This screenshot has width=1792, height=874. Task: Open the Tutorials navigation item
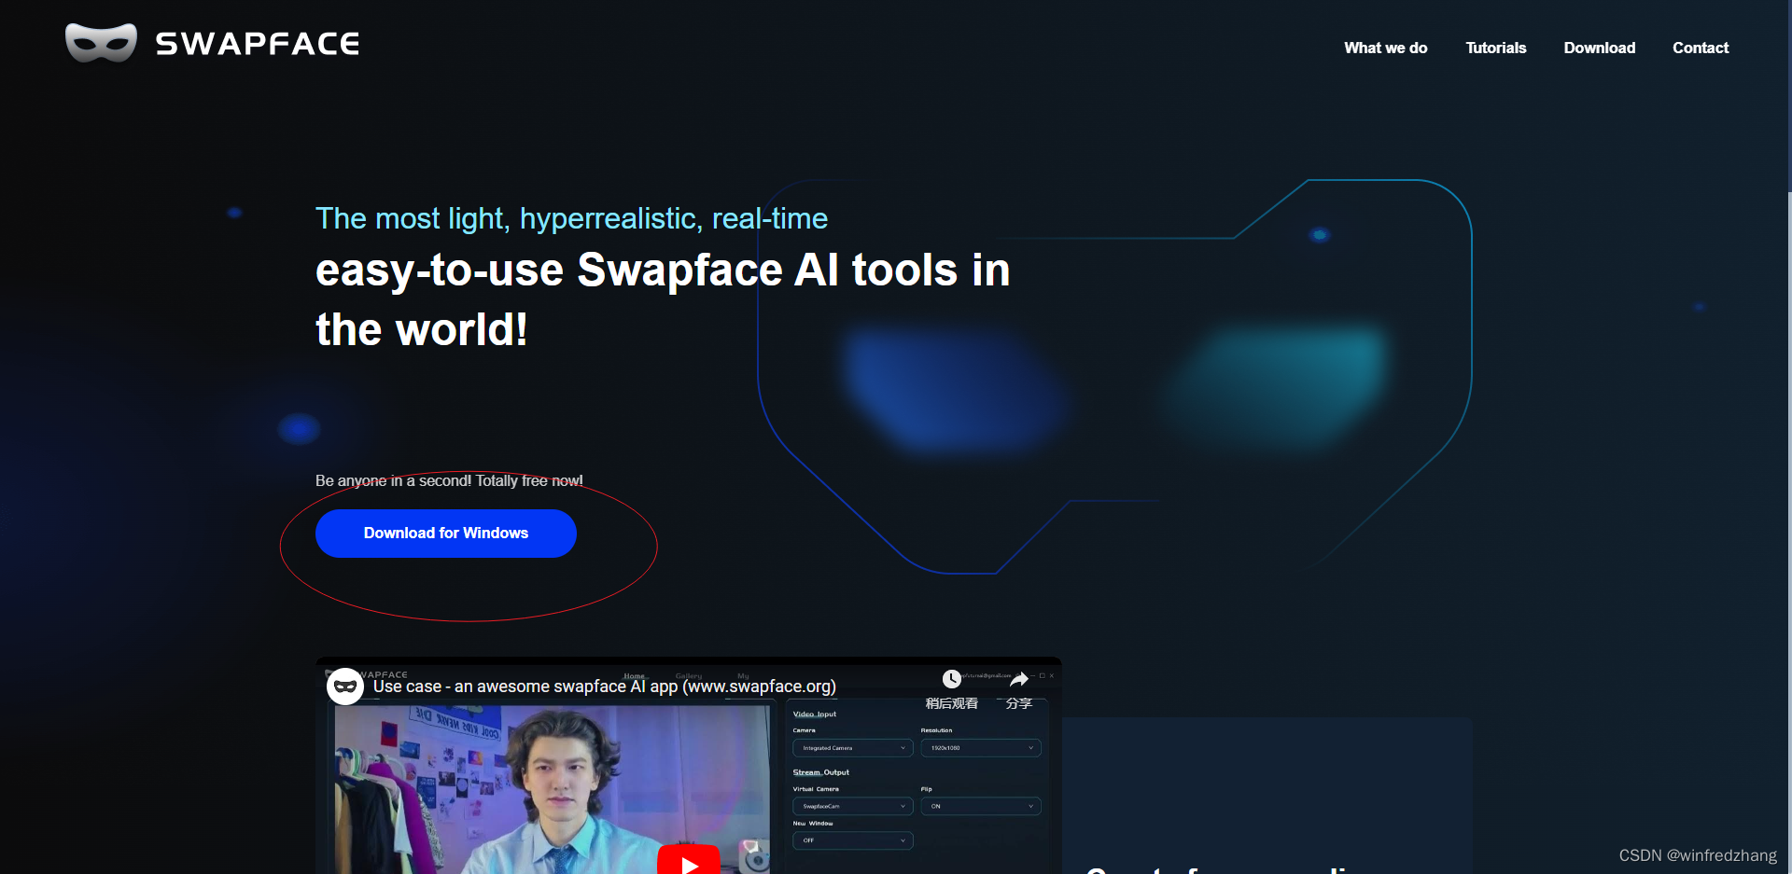[1495, 48]
